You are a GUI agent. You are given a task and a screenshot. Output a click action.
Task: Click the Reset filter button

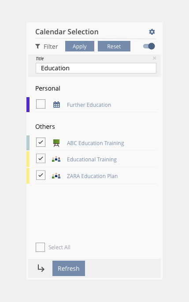(x=114, y=46)
